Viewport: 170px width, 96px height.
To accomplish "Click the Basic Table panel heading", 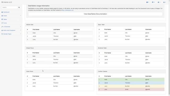I will point(131,25).
